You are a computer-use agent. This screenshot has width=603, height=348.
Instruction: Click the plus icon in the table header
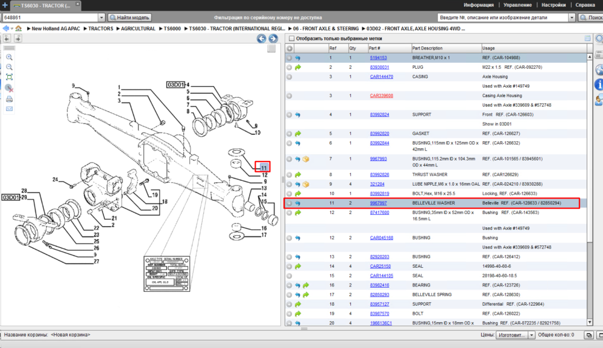pos(289,48)
